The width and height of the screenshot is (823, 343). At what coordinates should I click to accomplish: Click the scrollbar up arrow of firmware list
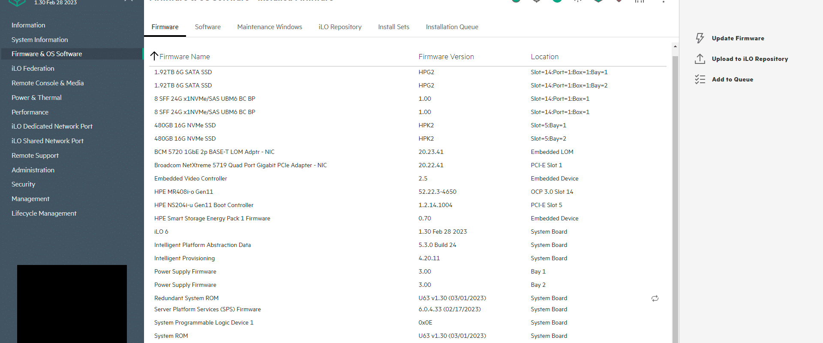pyautogui.click(x=675, y=46)
